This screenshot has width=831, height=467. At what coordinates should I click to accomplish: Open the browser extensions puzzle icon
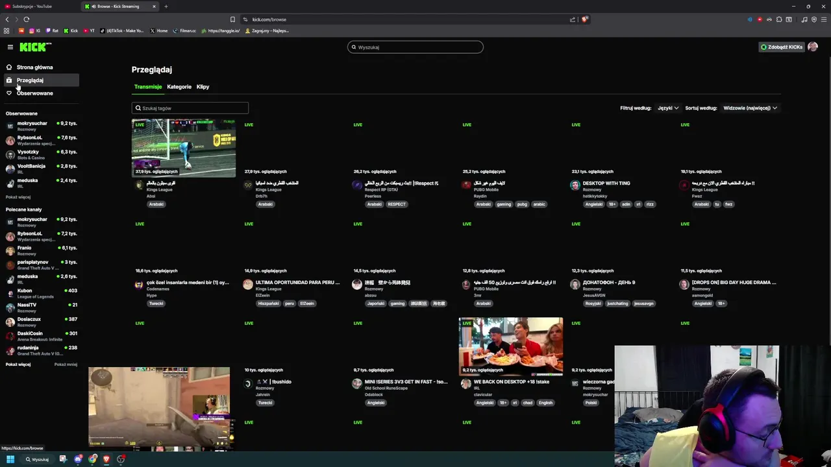tap(779, 19)
